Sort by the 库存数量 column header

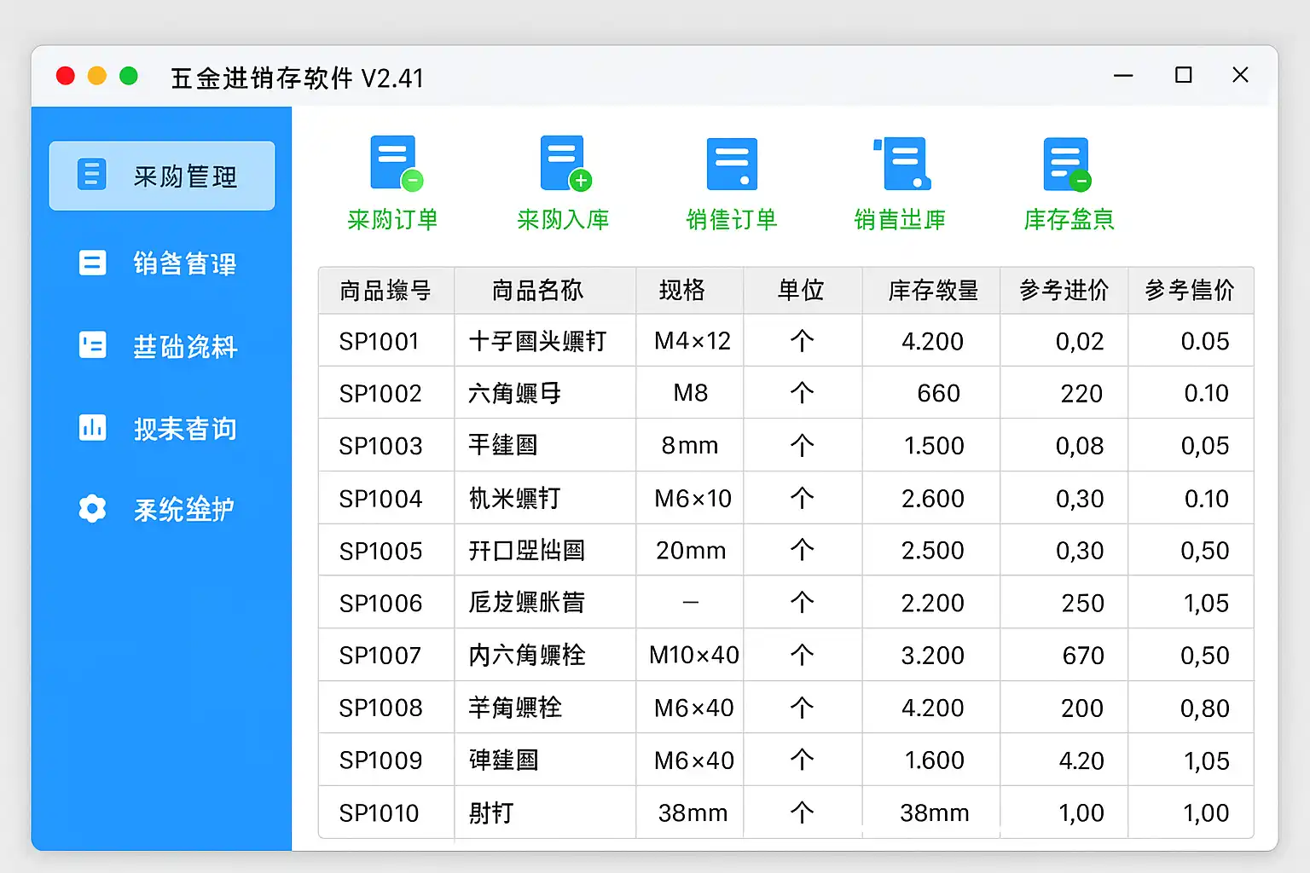[932, 291]
